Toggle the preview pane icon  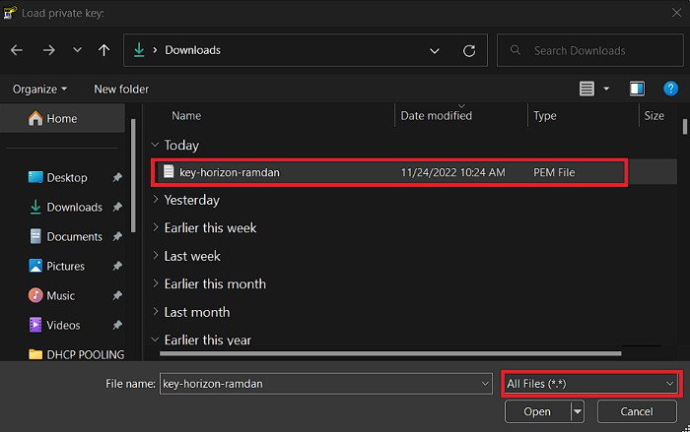point(637,89)
